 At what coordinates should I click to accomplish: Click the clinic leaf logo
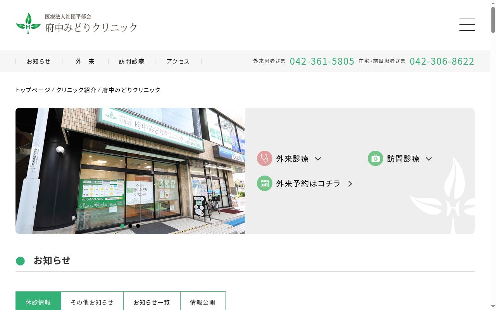[x=28, y=24]
